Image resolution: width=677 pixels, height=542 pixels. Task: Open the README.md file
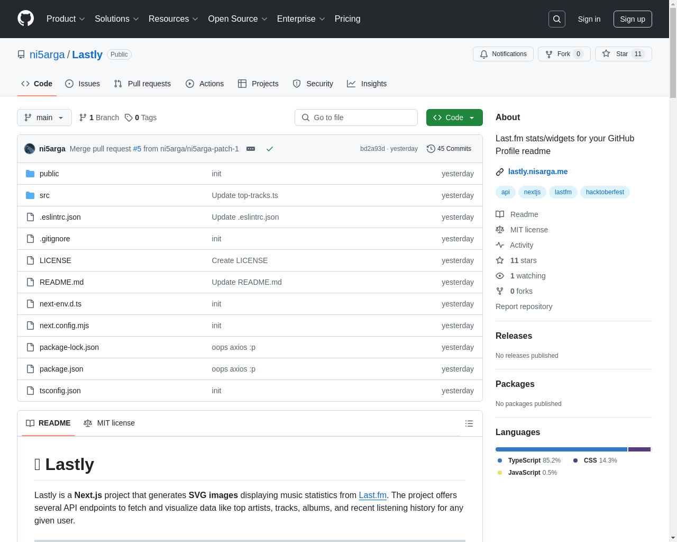tap(61, 282)
